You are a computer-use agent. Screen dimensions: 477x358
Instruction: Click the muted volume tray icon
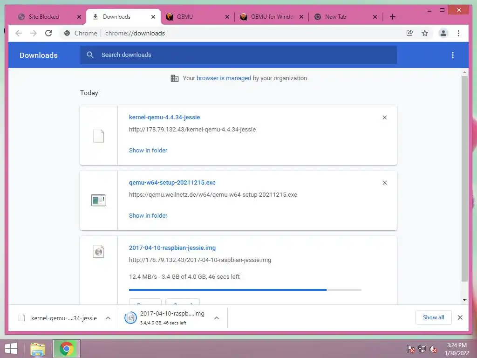tap(433, 349)
